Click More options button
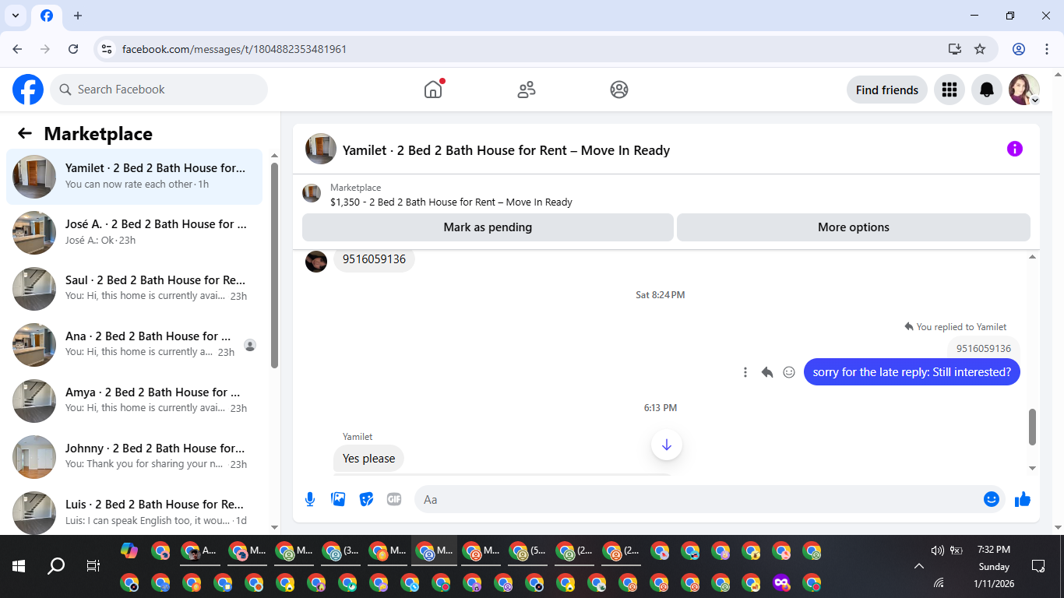The width and height of the screenshot is (1064, 598). [854, 227]
